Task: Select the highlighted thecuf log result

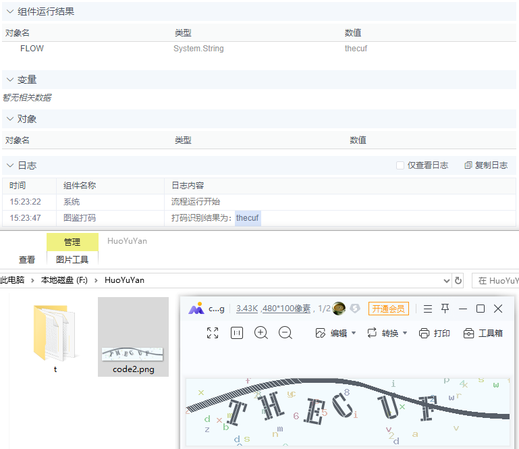Action: [248, 218]
